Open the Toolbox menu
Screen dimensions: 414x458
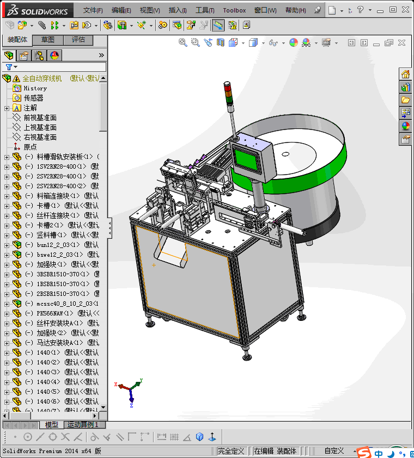coord(234,10)
